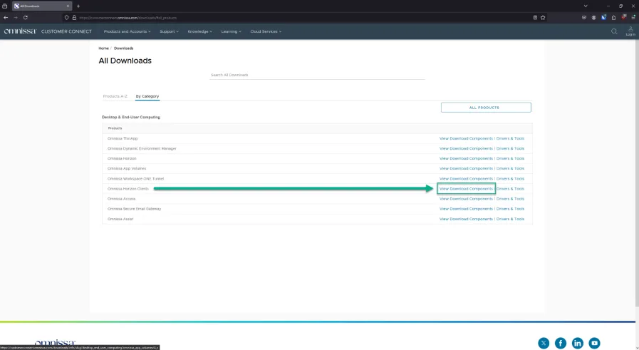Click the Omnissa logo in the header

[x=20, y=31]
